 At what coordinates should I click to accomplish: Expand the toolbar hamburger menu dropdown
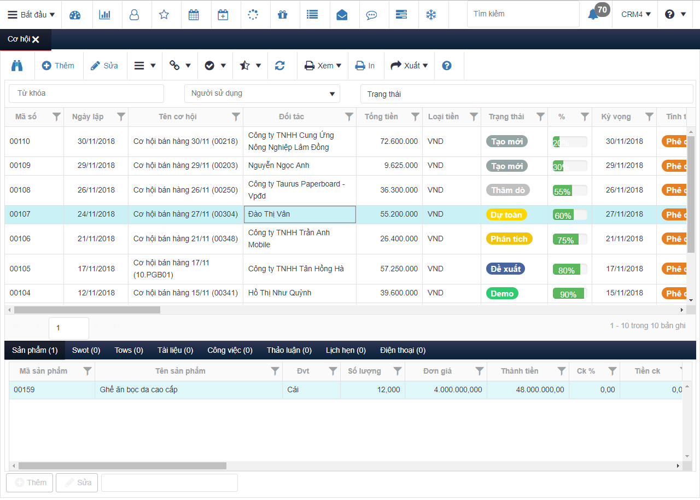point(145,66)
